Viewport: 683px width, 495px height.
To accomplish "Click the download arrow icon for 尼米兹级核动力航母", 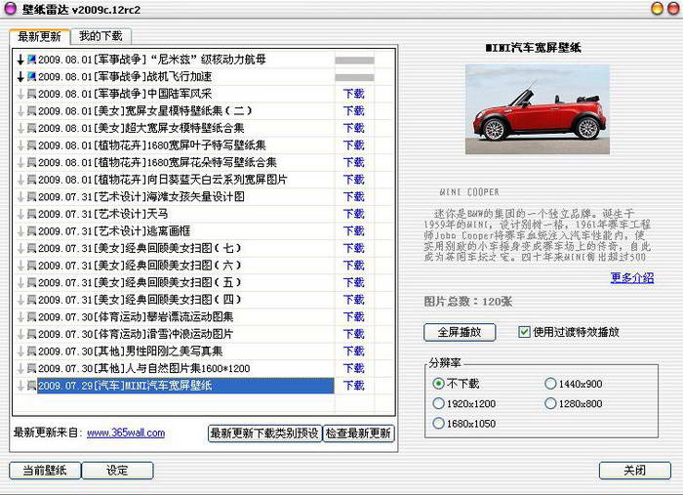I will tap(20, 60).
